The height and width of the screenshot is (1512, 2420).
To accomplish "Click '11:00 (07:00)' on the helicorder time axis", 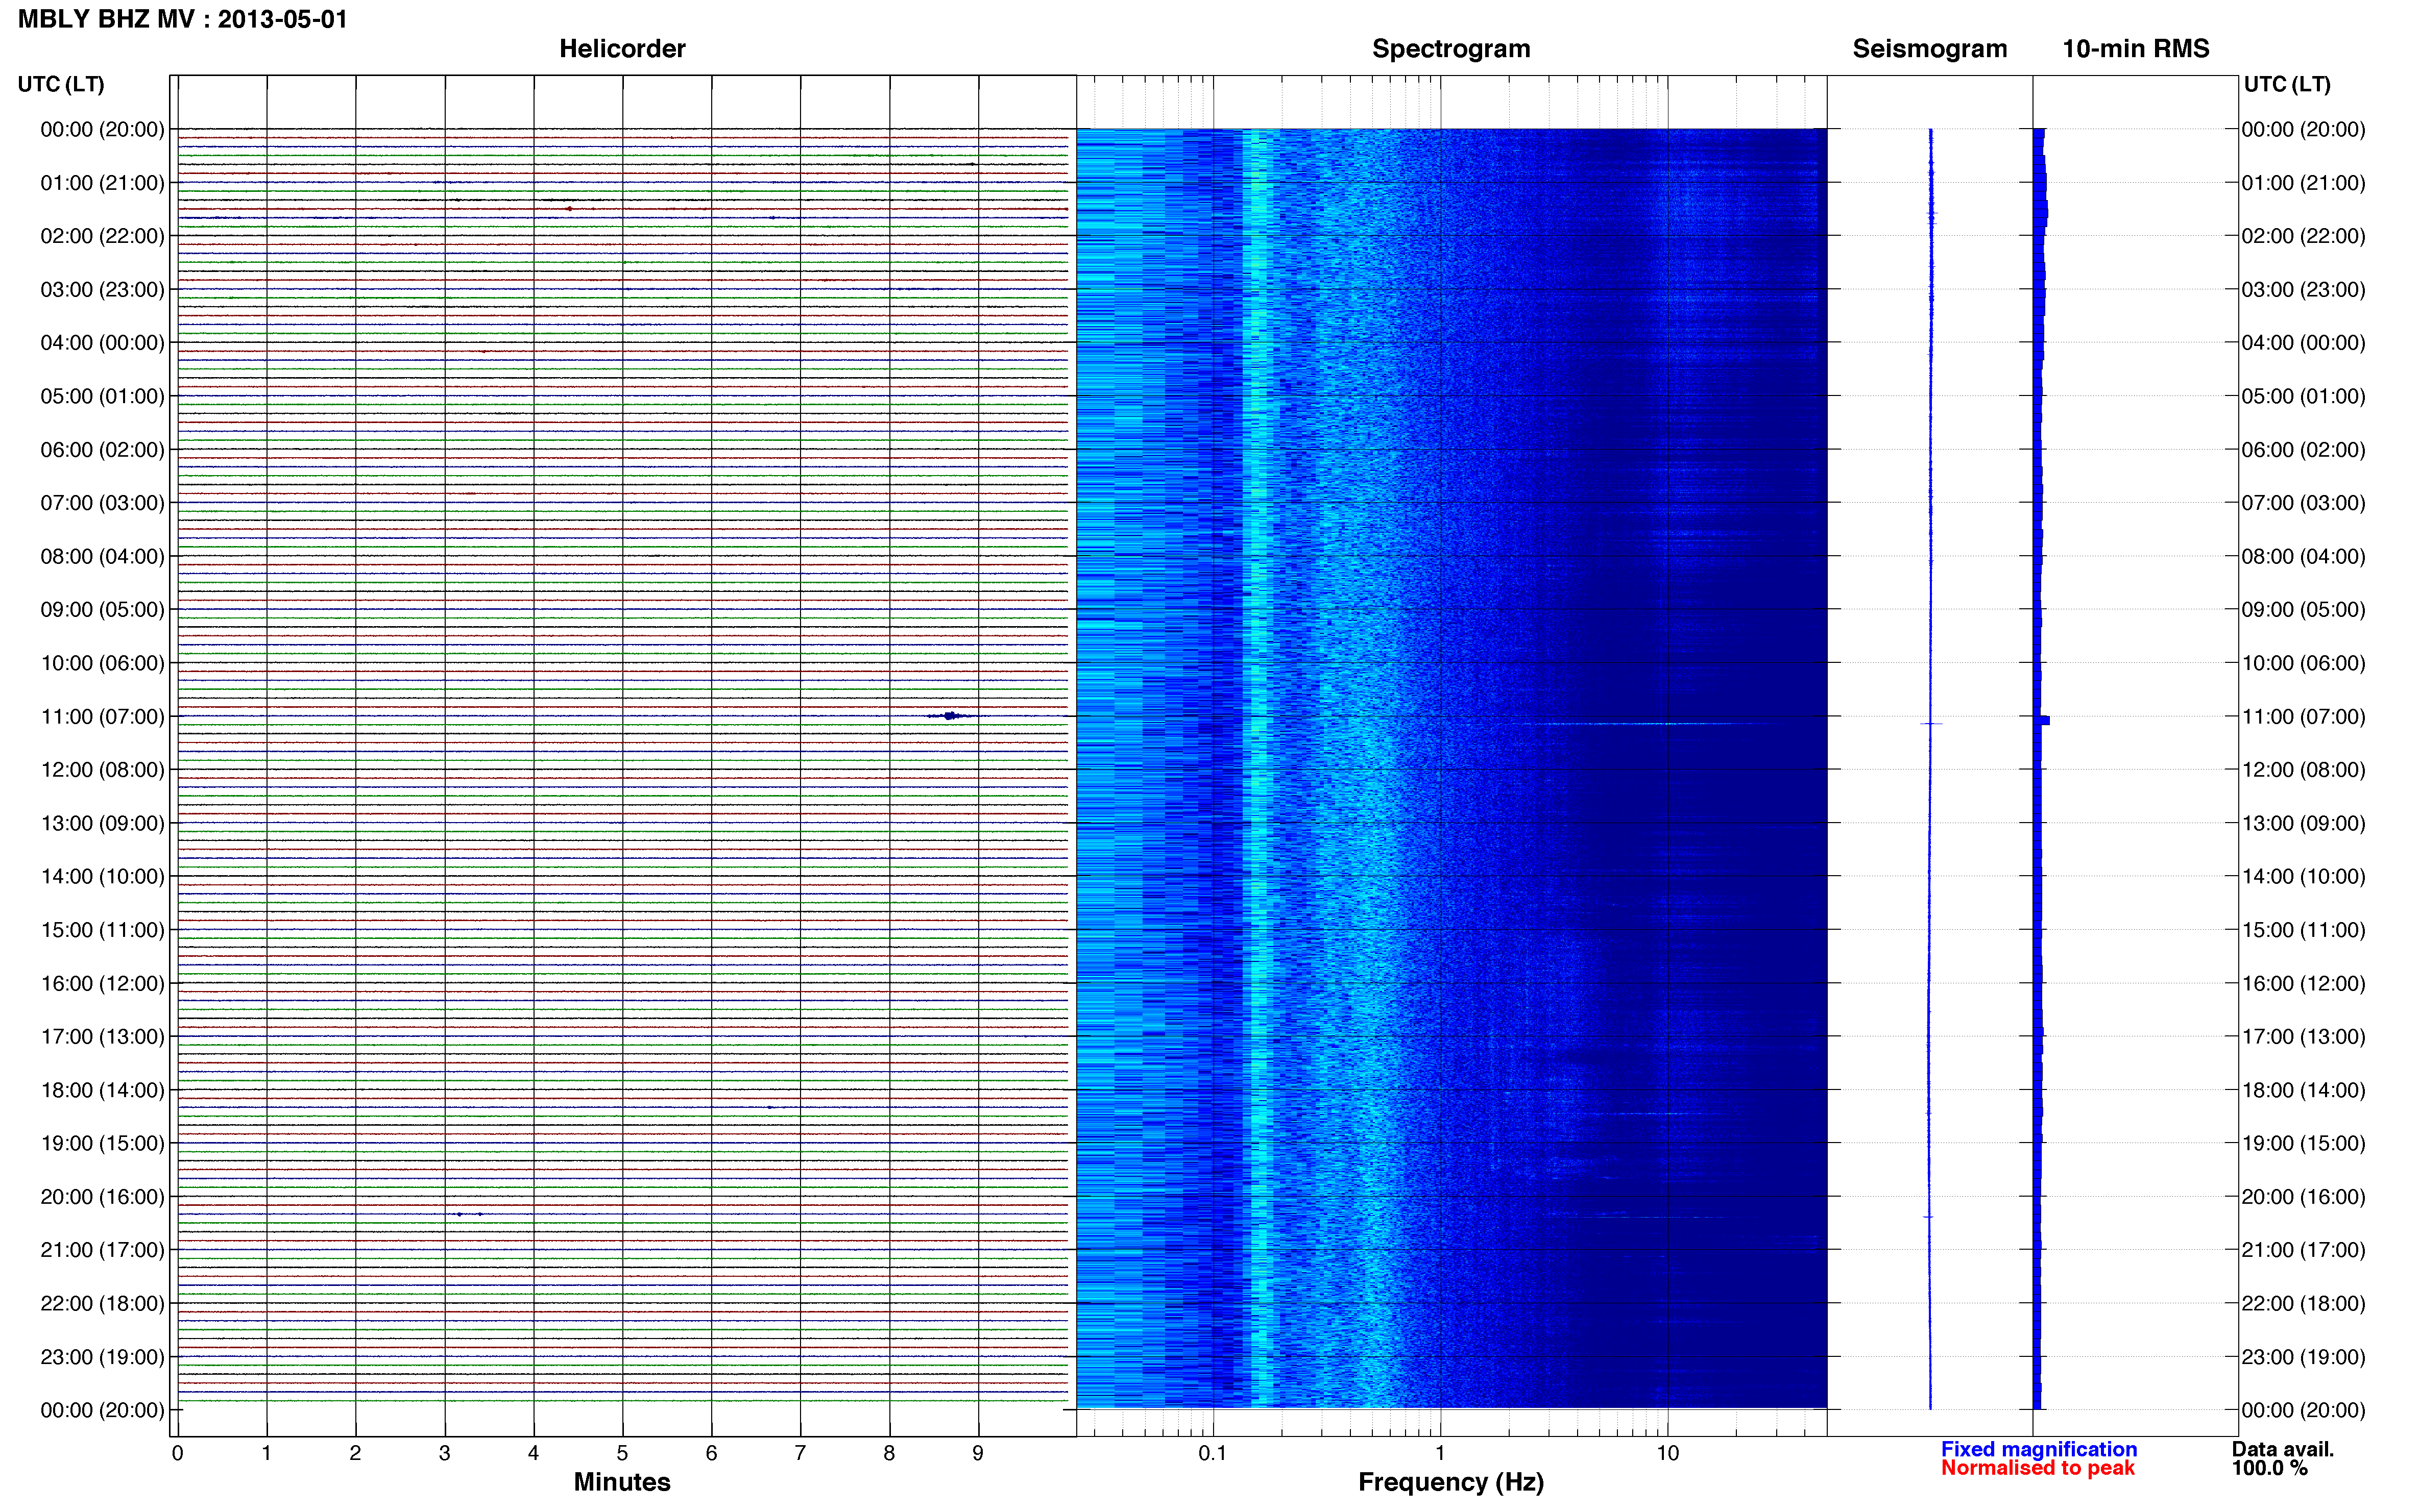I will pyautogui.click(x=102, y=716).
